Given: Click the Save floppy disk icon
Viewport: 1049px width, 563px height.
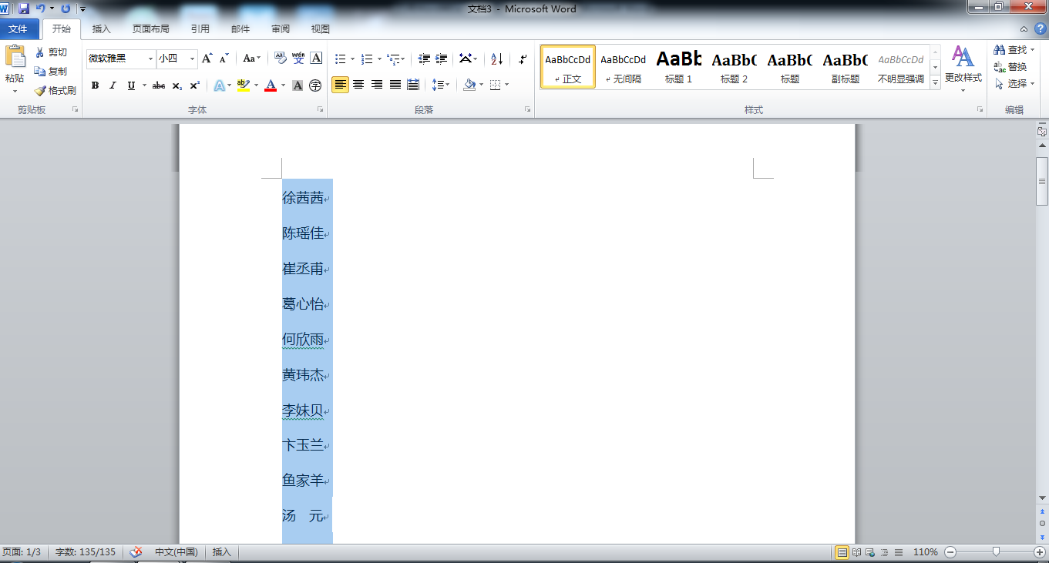Looking at the screenshot, I should coord(24,8).
